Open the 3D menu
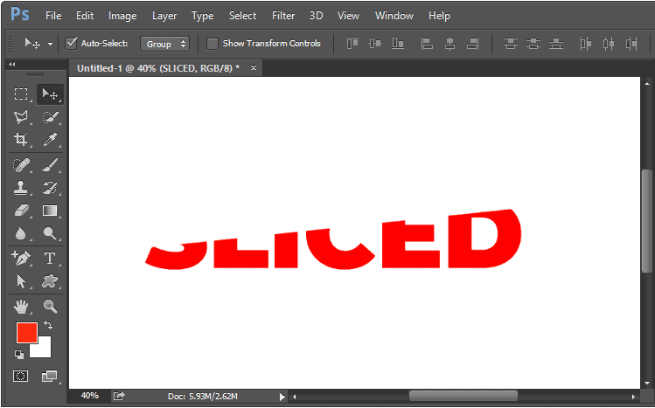655x408 pixels. point(317,16)
